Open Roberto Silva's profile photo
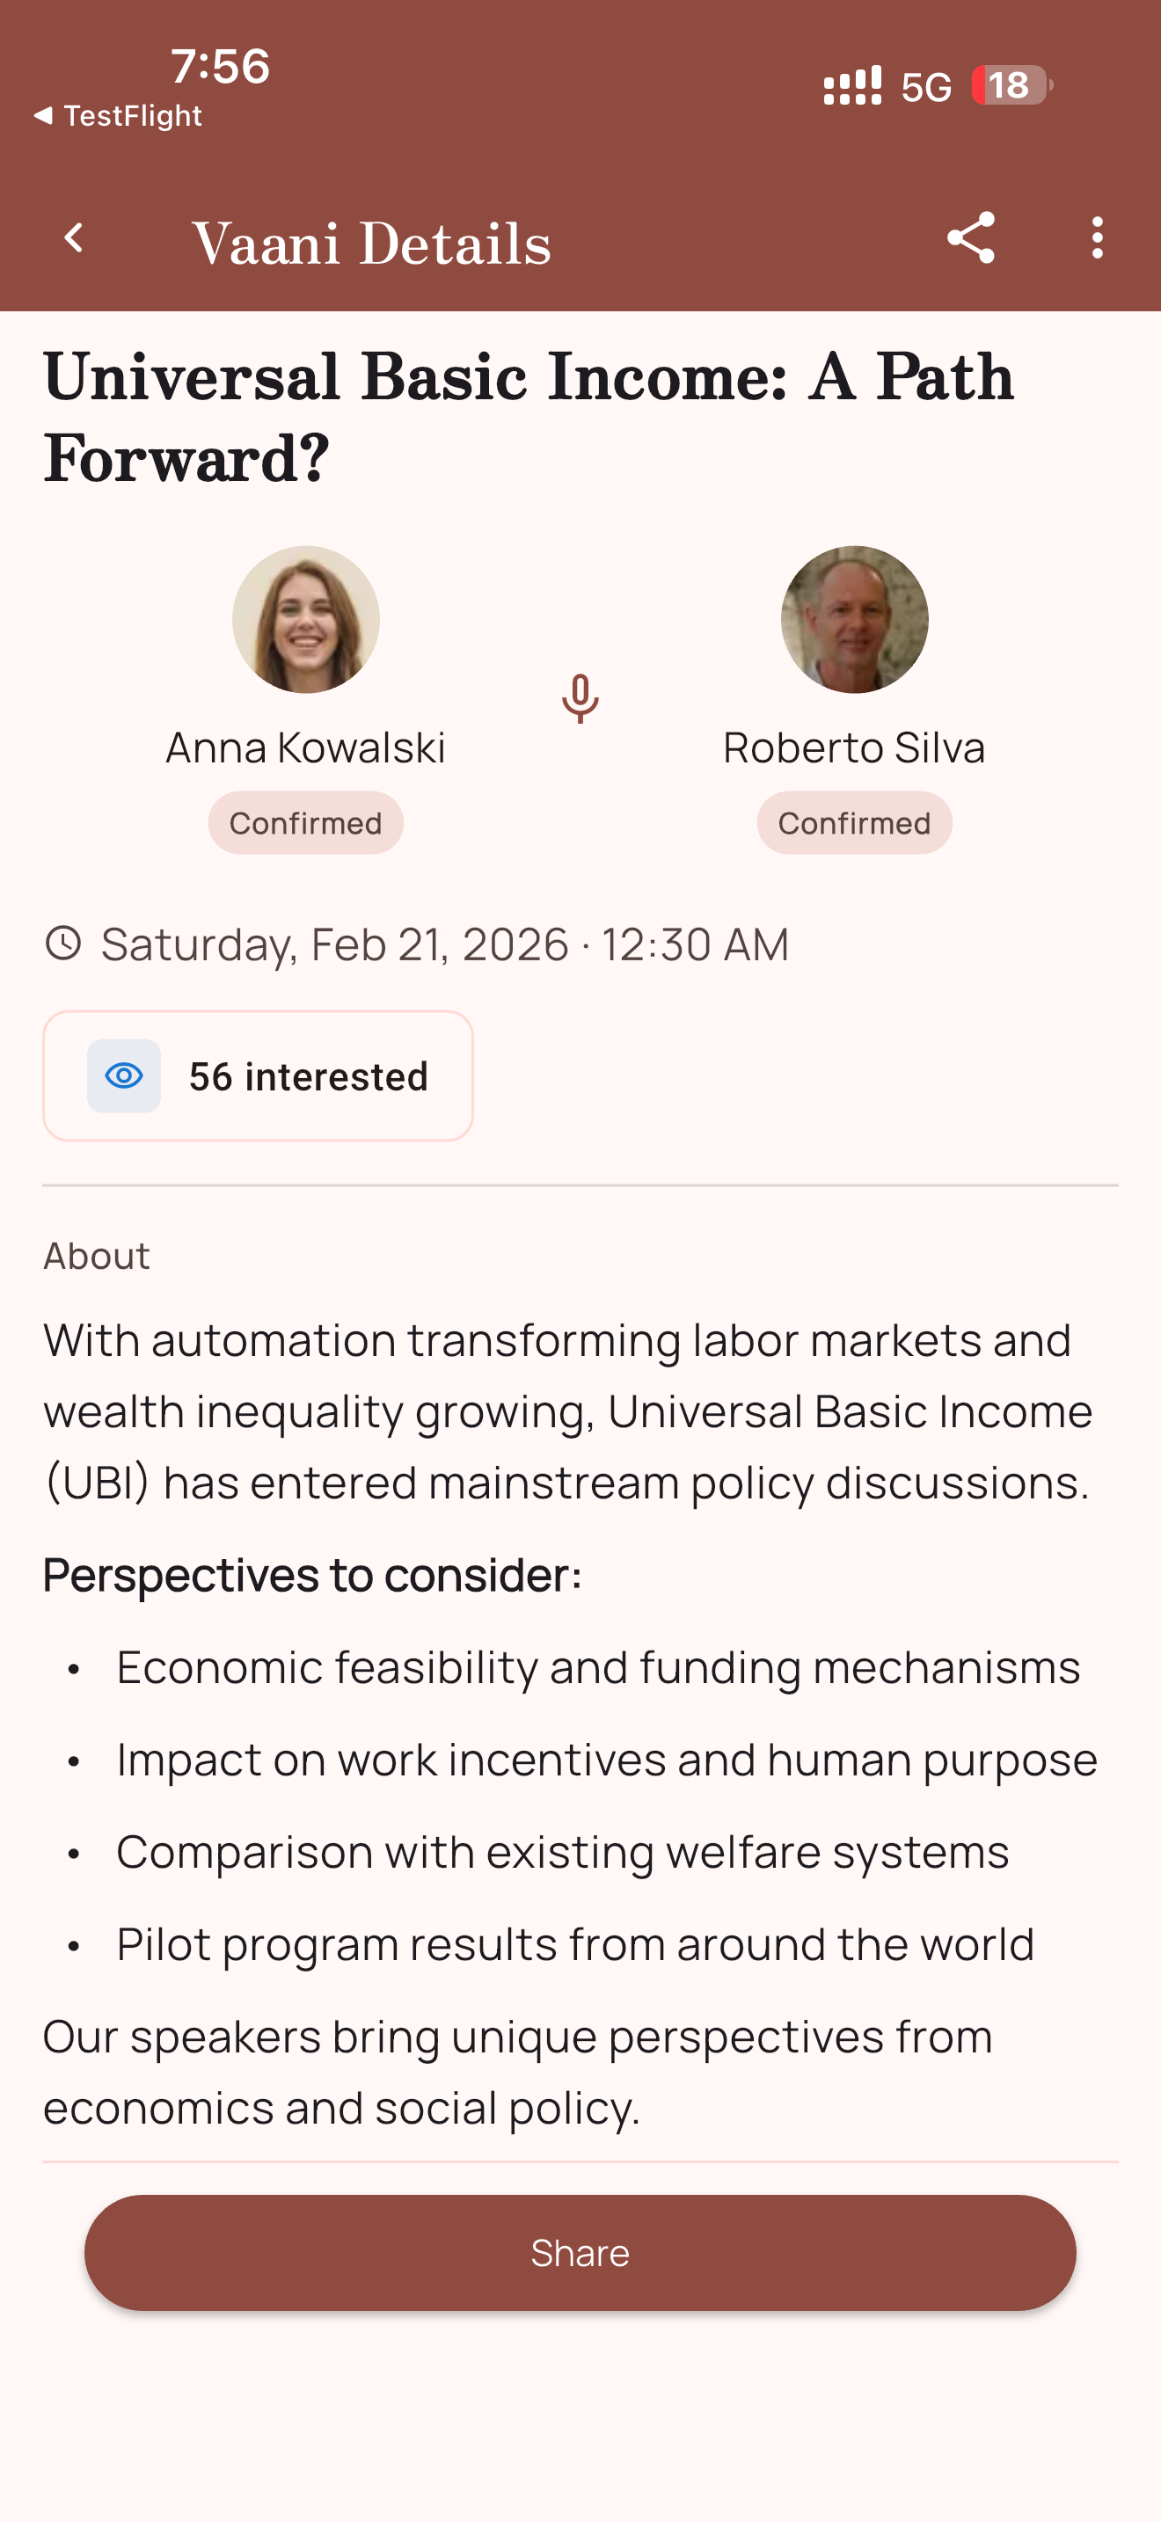The width and height of the screenshot is (1161, 2522). click(854, 620)
